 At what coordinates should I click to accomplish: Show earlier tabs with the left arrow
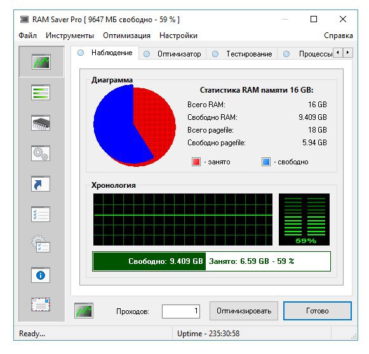(x=338, y=53)
